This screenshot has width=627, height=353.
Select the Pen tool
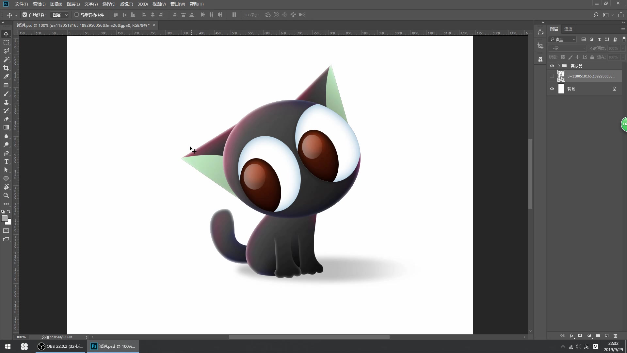coord(6,153)
